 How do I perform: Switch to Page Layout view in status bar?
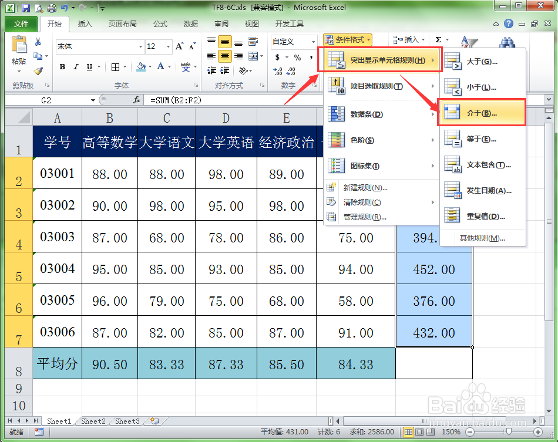click(419, 432)
